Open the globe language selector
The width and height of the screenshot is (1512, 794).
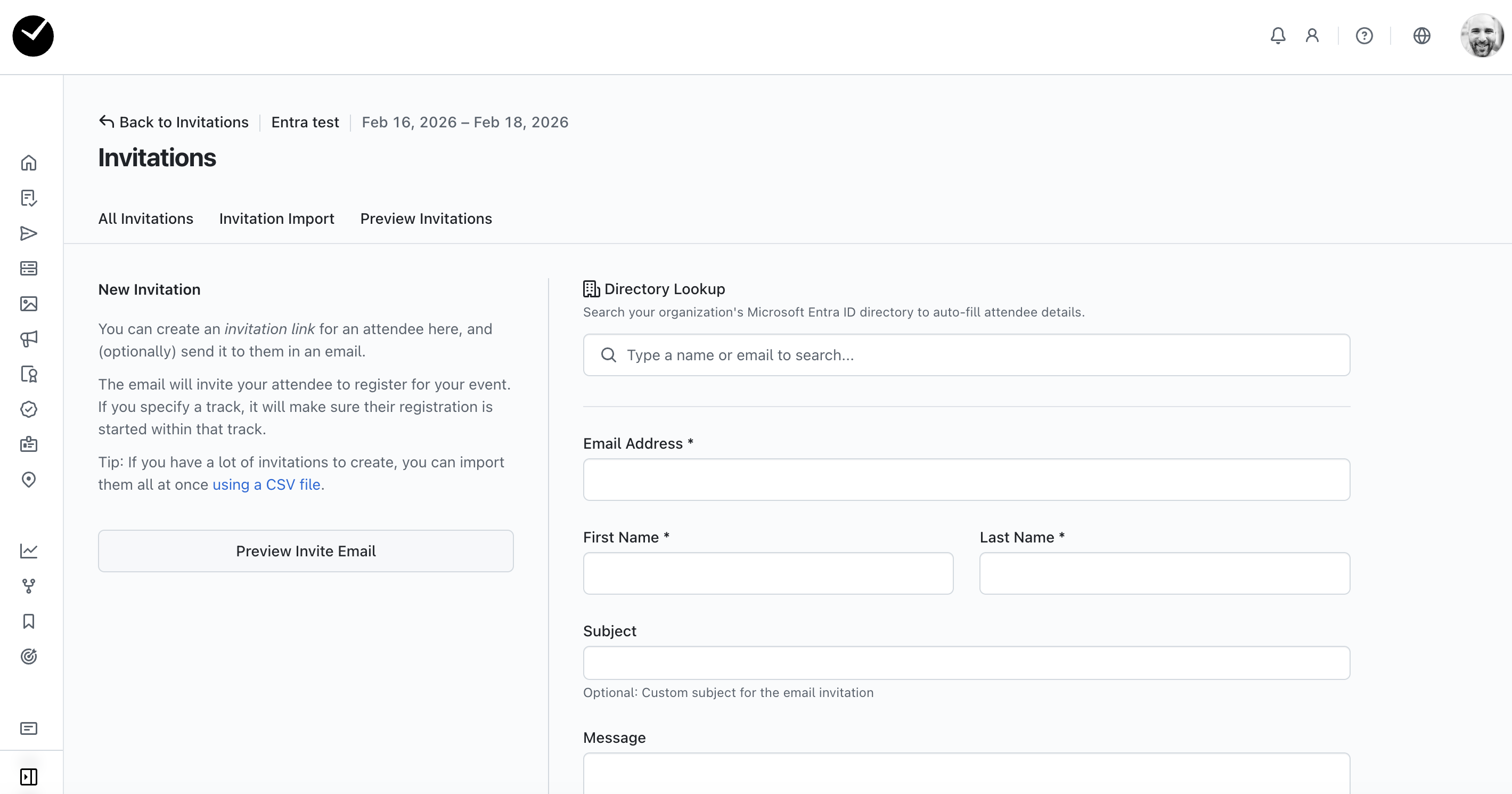click(x=1421, y=36)
